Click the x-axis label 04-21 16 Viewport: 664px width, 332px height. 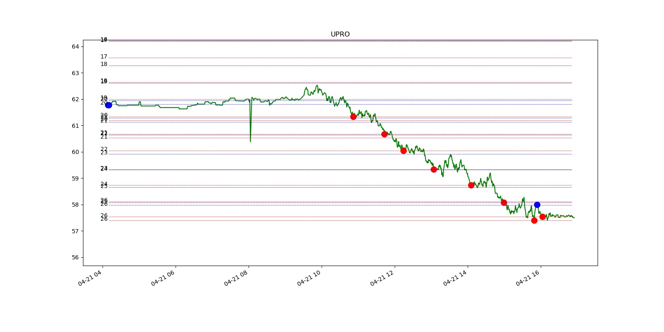pos(528,278)
